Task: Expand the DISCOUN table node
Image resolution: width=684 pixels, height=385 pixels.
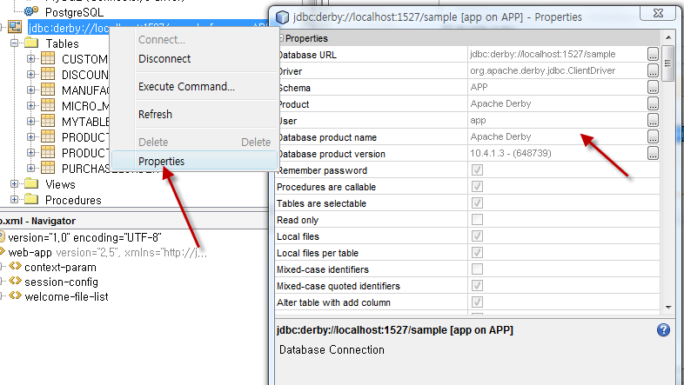Action: click(x=30, y=74)
